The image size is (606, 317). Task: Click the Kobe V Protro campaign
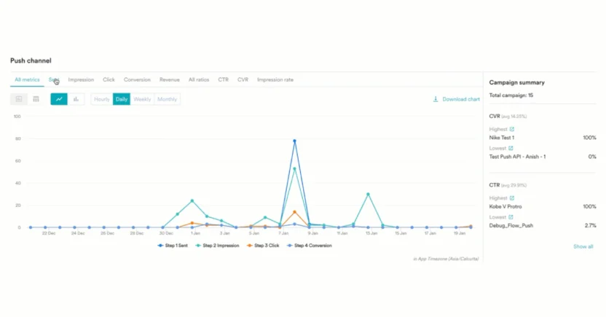tap(505, 206)
